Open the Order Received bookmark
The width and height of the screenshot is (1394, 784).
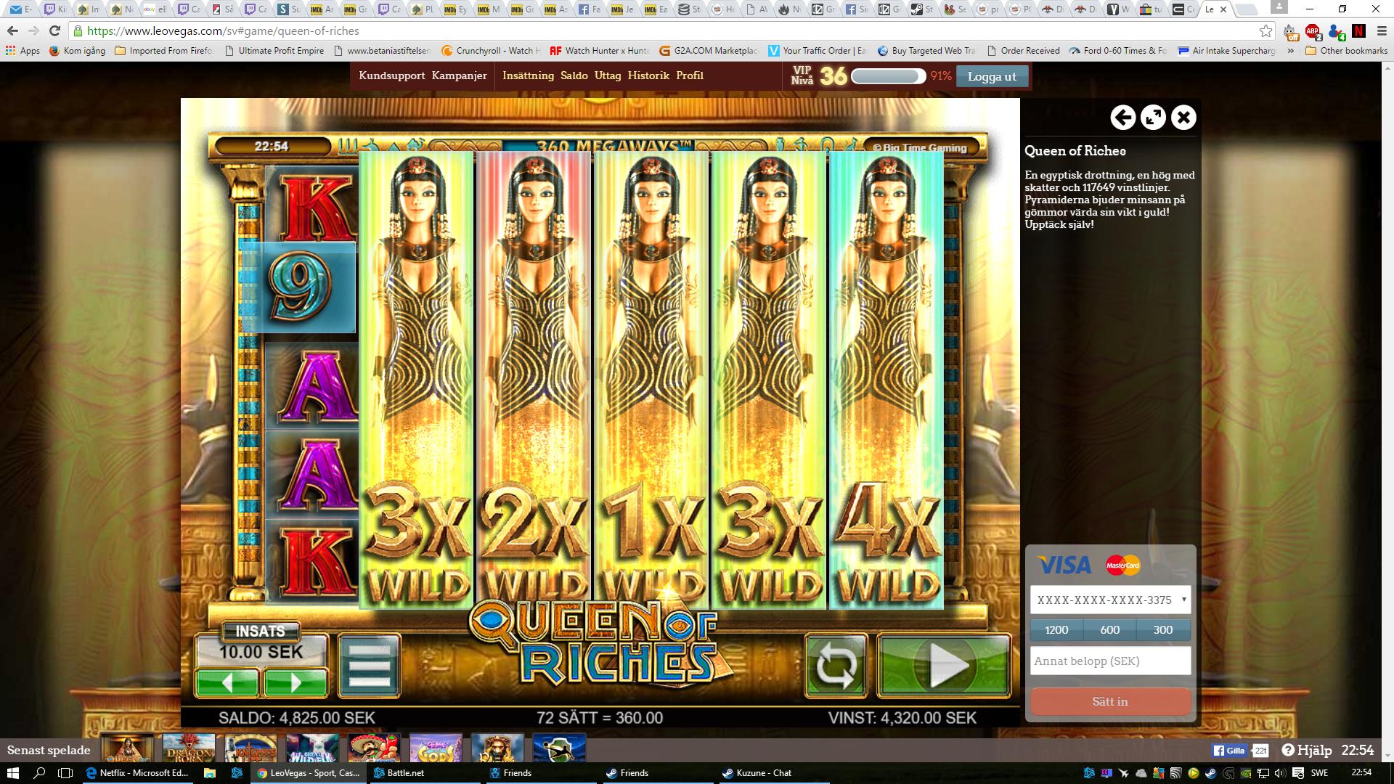point(1023,51)
